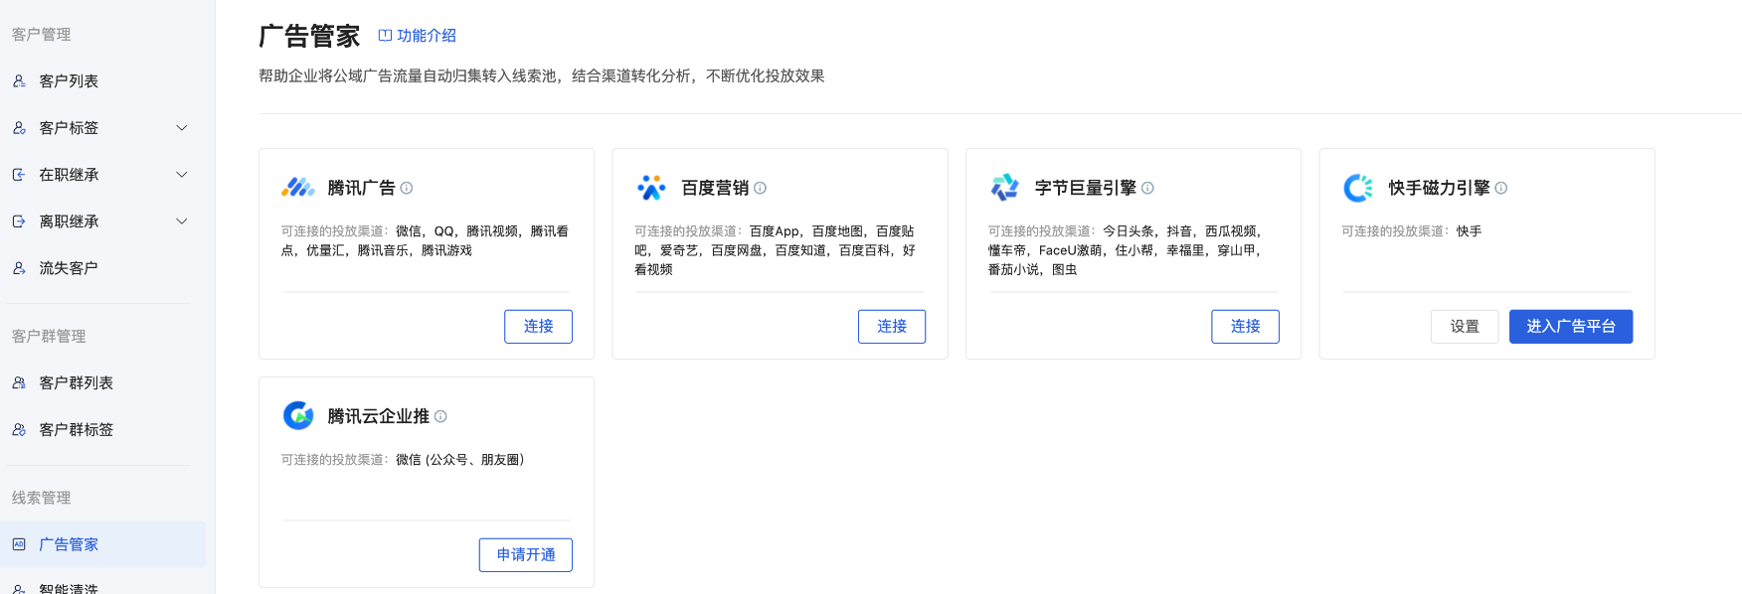This screenshot has width=1742, height=594.
Task: Click the 离职继承 sidebar icon
Action: coord(19,222)
